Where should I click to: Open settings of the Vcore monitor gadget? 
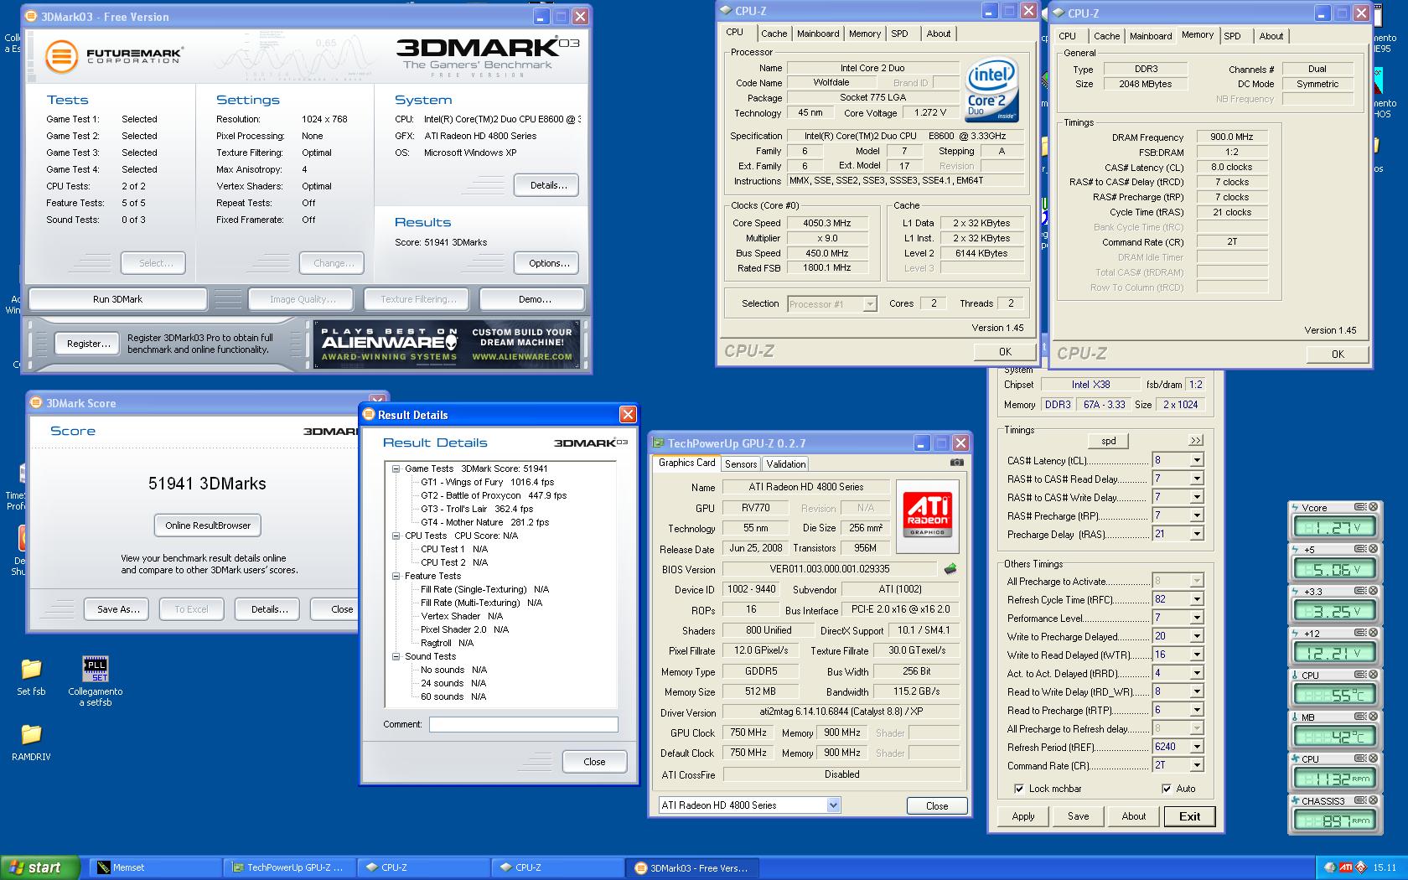point(1362,507)
